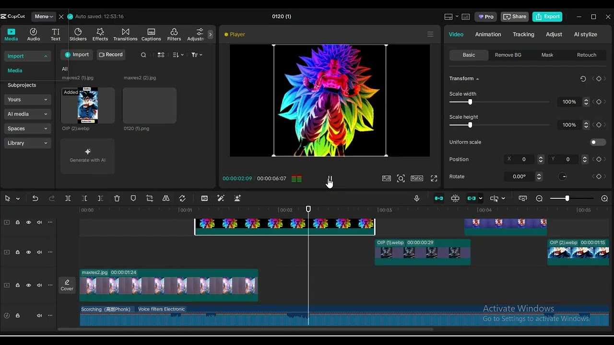Screen dimensions: 614x345
Task: Open the Effects panel
Action: click(x=100, y=34)
